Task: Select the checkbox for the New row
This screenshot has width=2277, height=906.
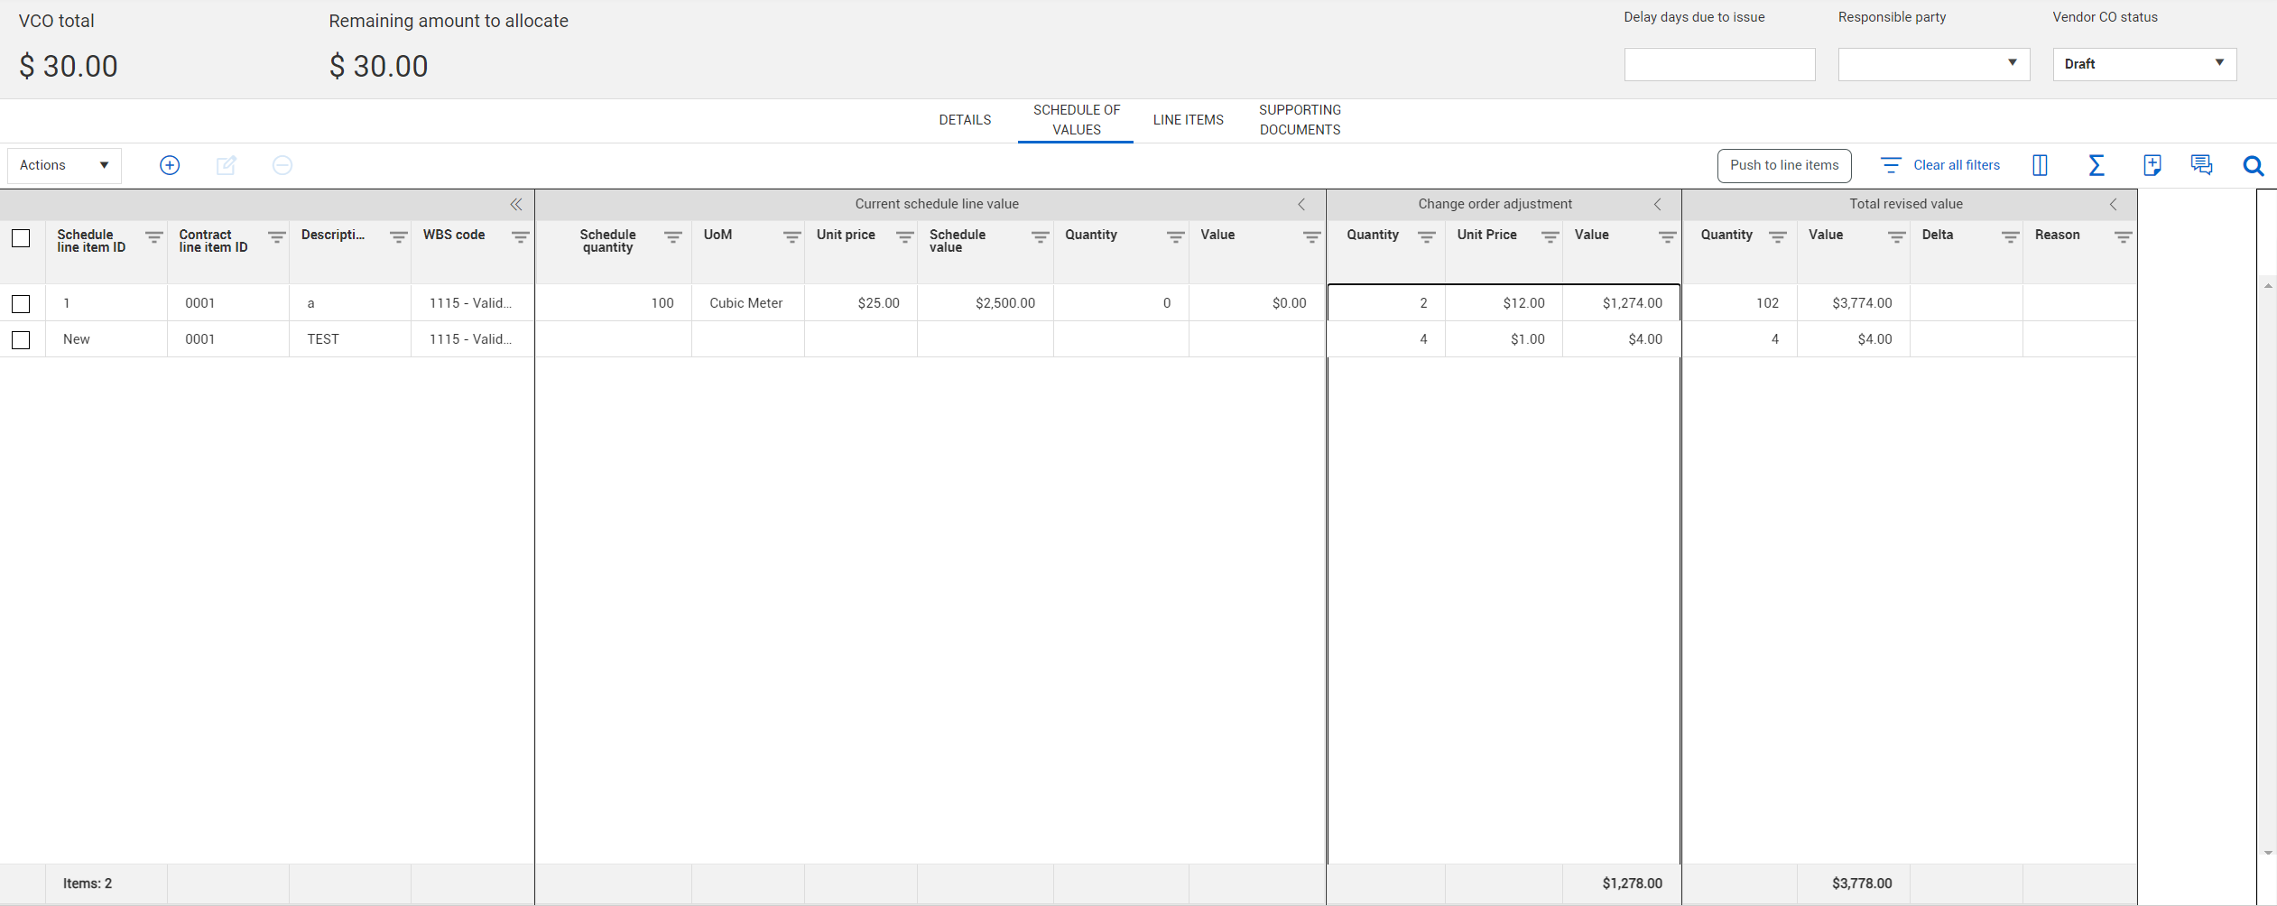Action: click(21, 340)
